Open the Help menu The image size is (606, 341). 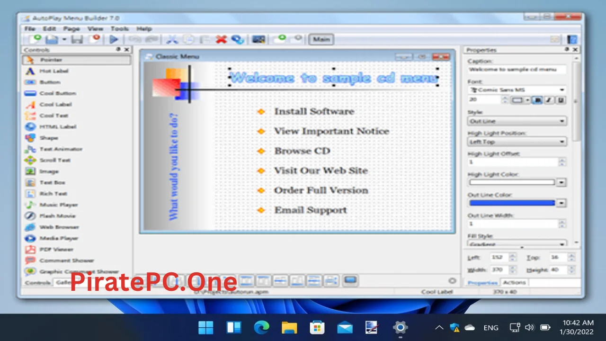pyautogui.click(x=144, y=29)
